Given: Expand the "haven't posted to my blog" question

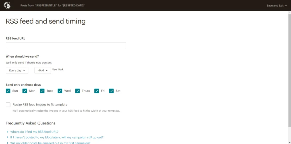Looking at the screenshot, I should click(x=57, y=137).
